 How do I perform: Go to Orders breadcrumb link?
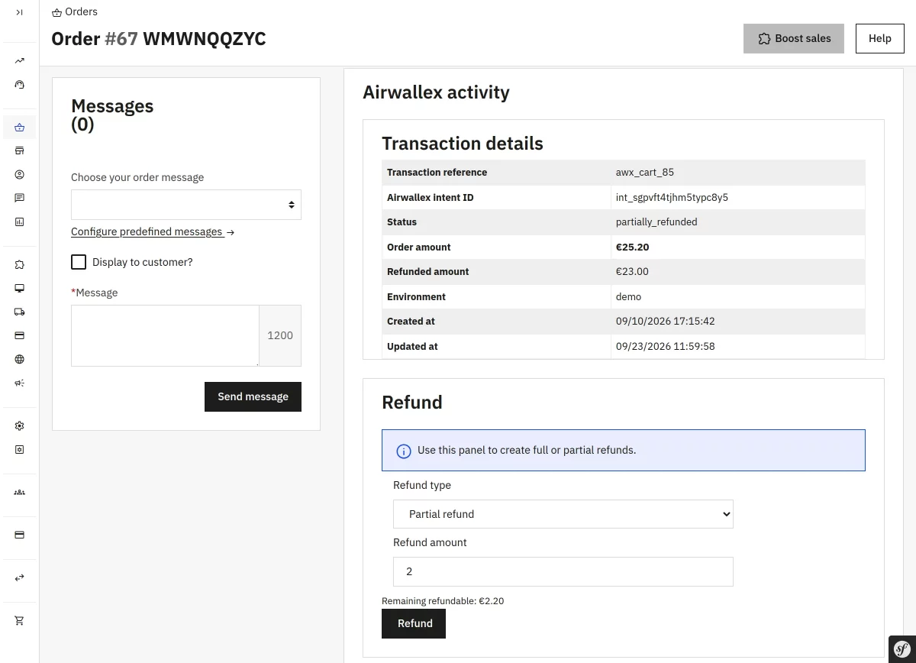(x=81, y=11)
